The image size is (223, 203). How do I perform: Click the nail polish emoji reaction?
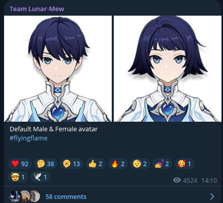point(162,164)
